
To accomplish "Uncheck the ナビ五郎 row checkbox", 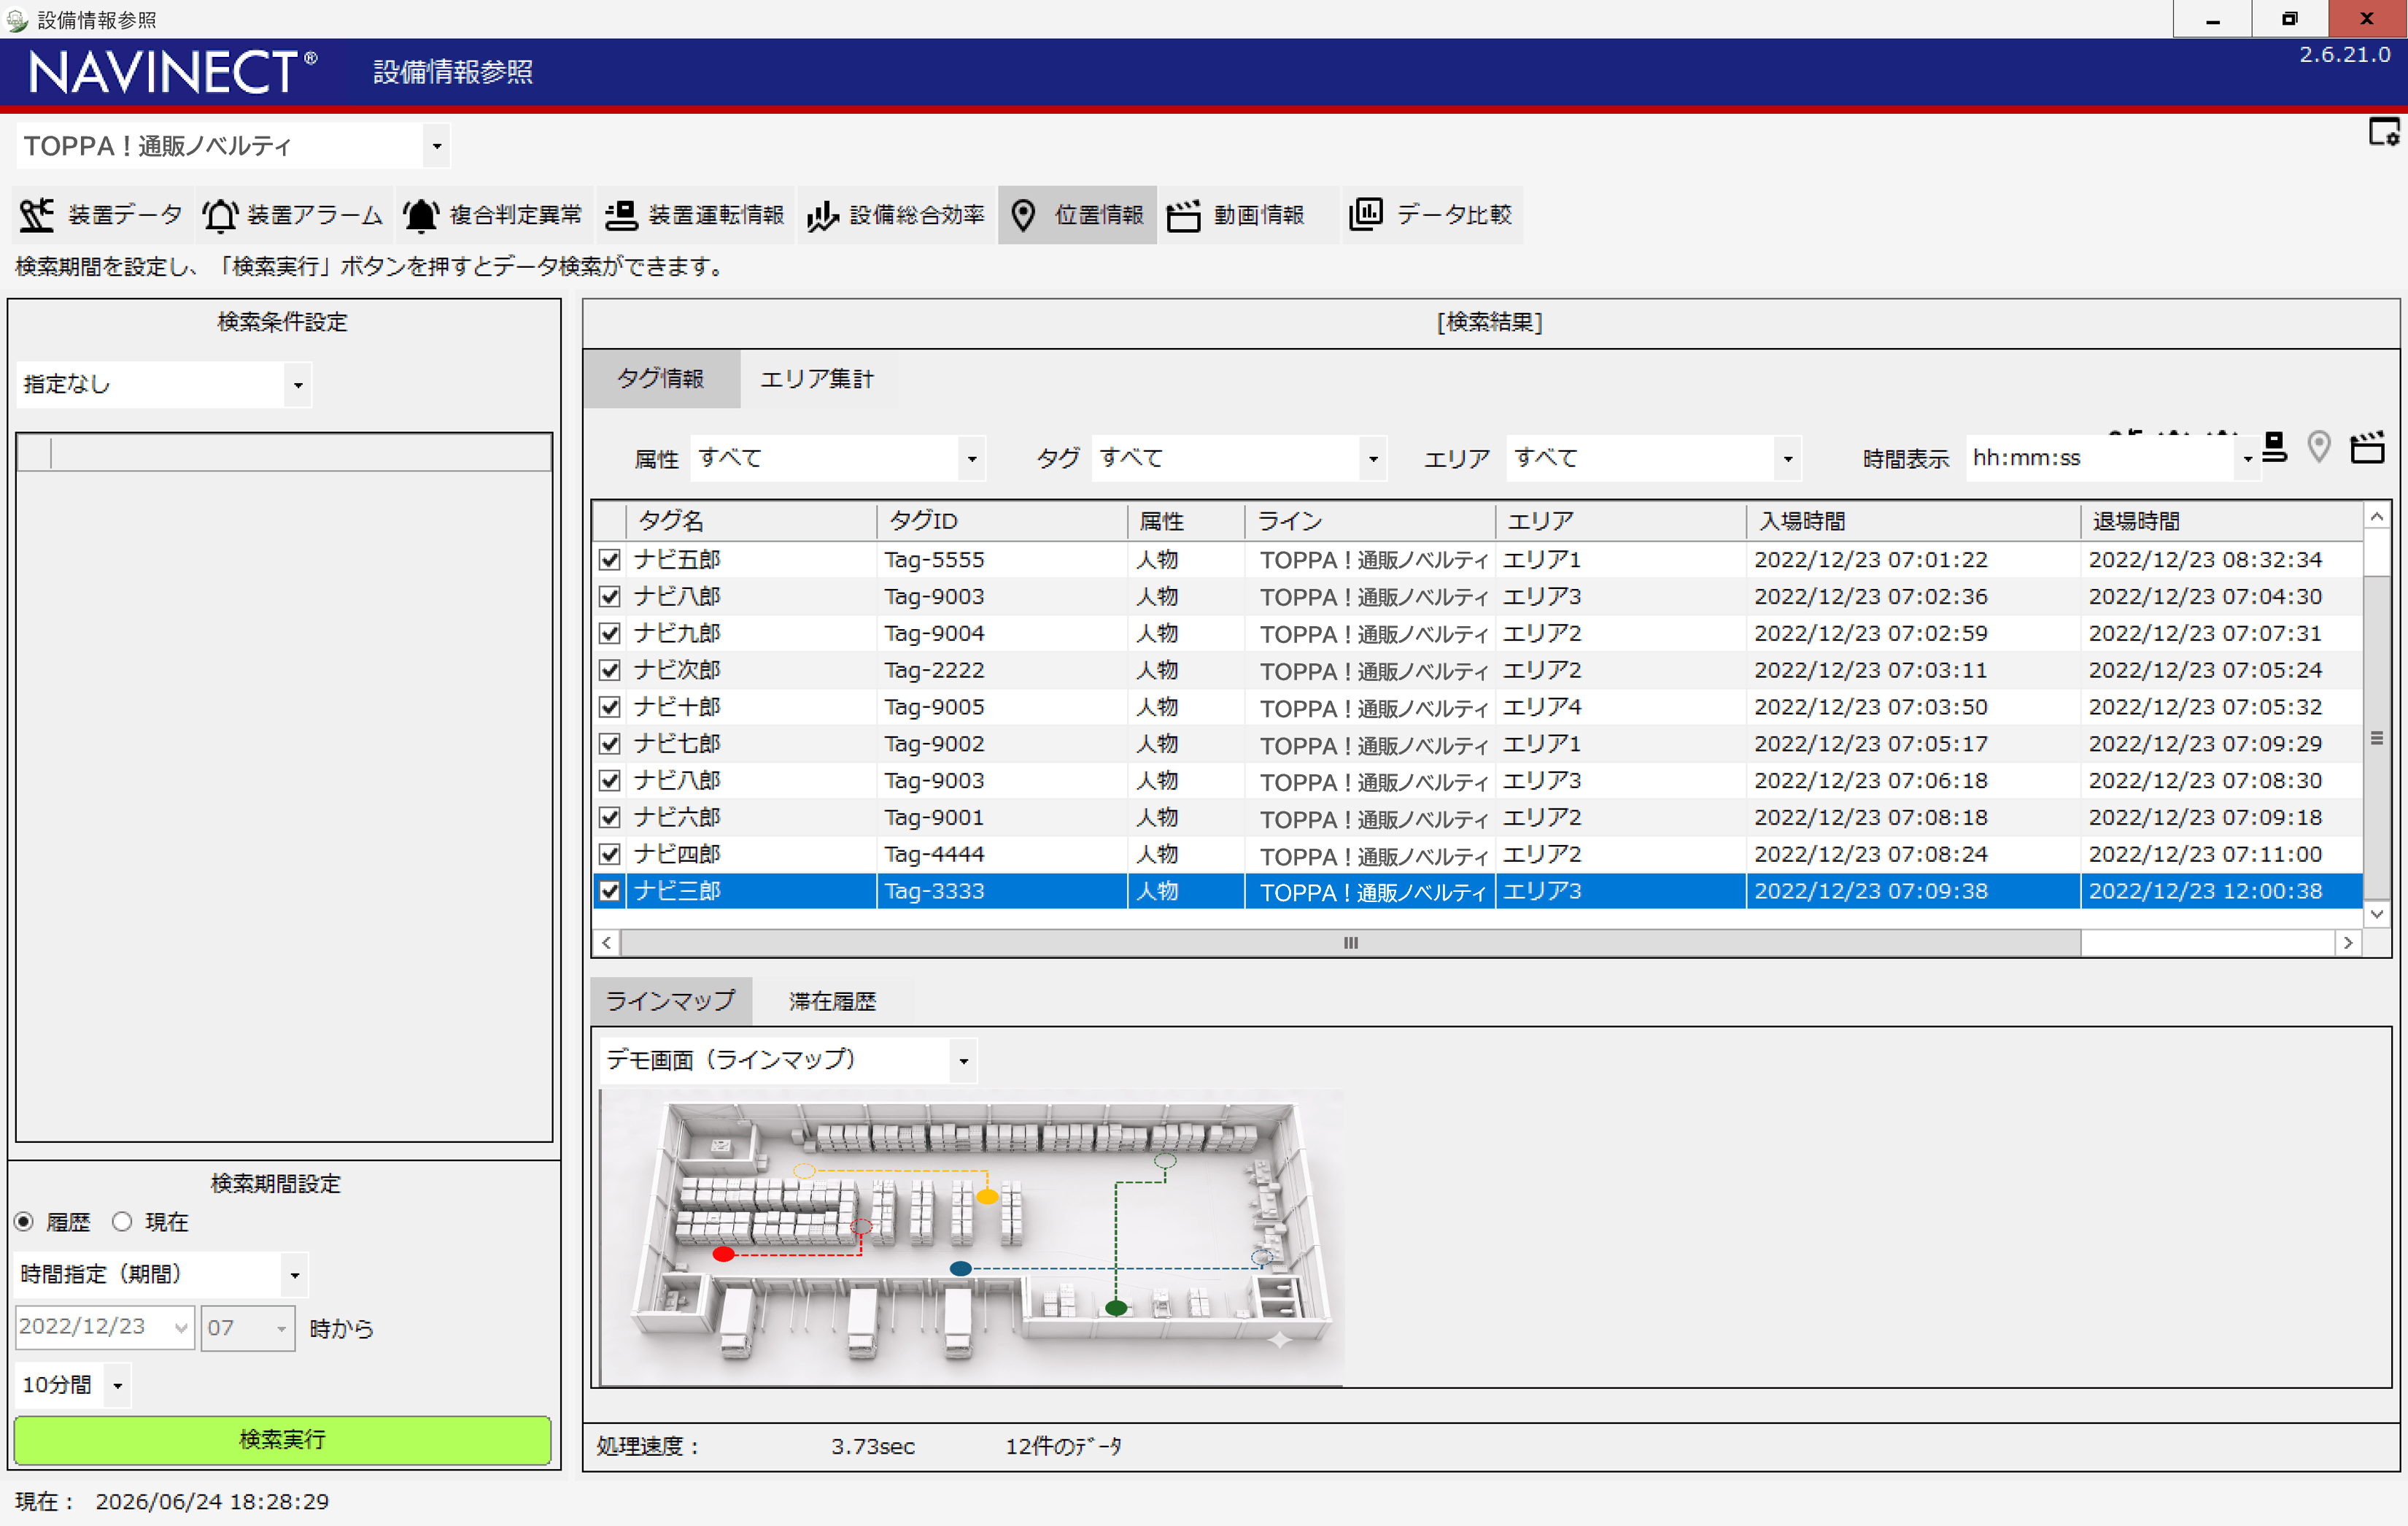I will tap(609, 559).
